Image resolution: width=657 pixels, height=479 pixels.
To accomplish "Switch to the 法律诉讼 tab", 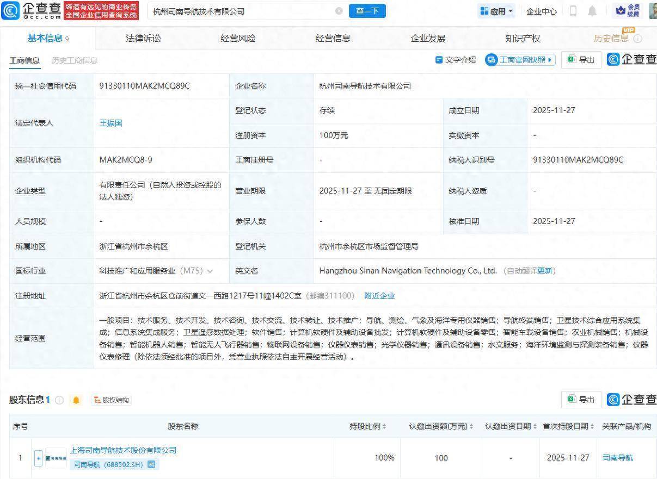I will point(143,38).
